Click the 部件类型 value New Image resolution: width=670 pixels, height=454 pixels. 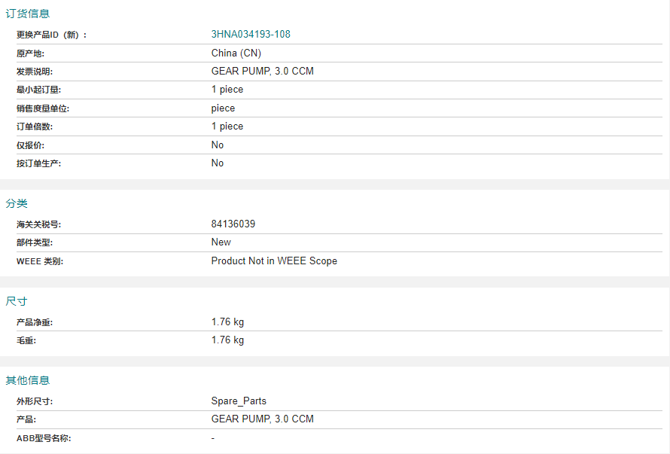(x=221, y=242)
